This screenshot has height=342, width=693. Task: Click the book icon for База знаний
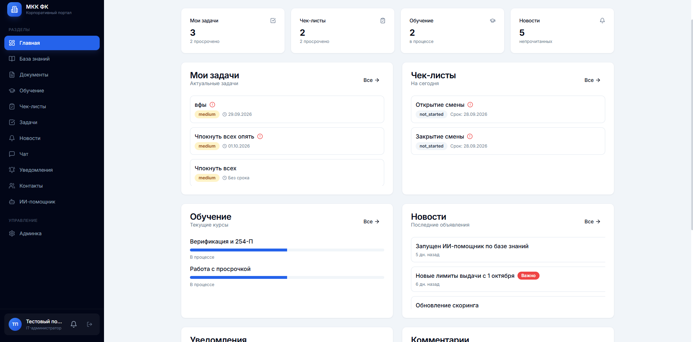(x=12, y=59)
